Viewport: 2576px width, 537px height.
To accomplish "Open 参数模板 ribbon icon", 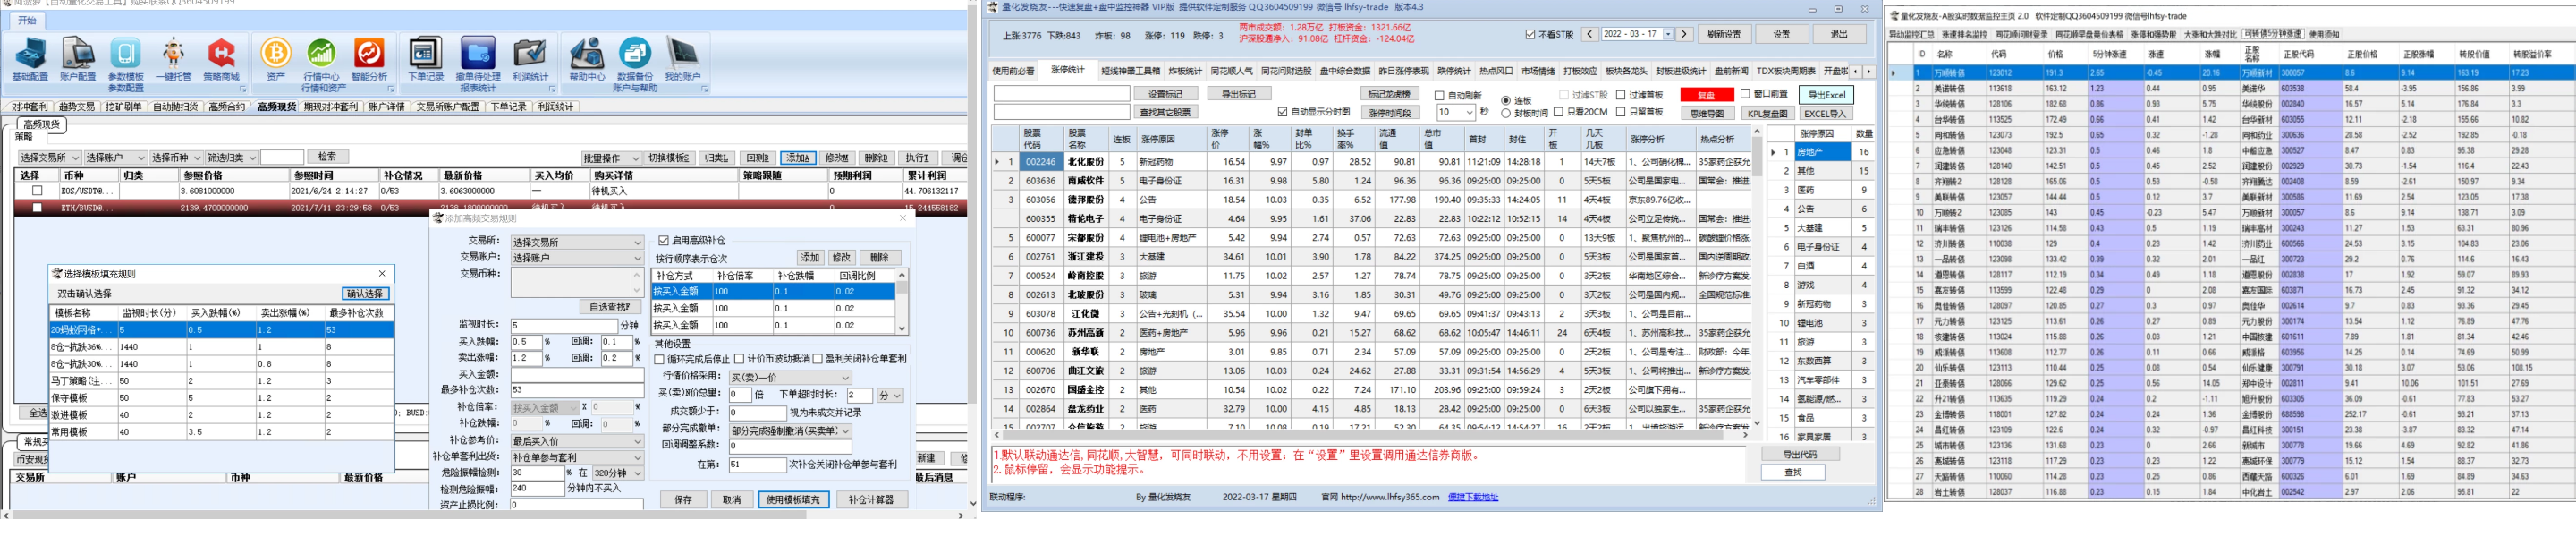I will [x=126, y=60].
